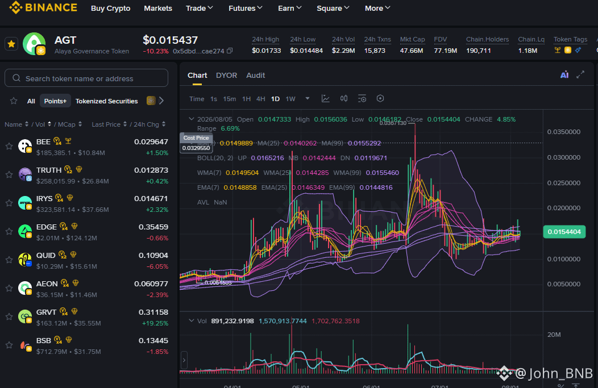Click the QUID coin icon
Image resolution: width=598 pixels, height=388 pixels.
(25, 260)
